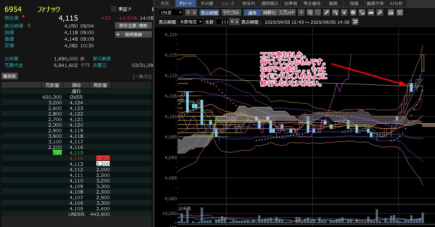Show the previous chart period arrow

[x=188, y=12]
